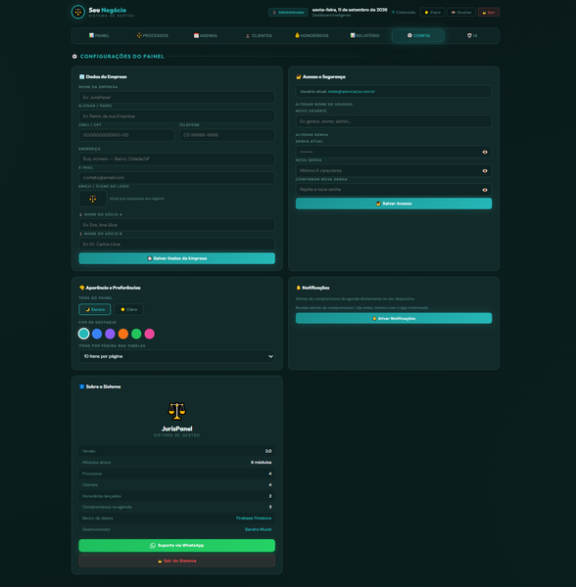Image resolution: width=576 pixels, height=587 pixels.
Task: Click the Firebase Firestore value
Action: pos(254,519)
